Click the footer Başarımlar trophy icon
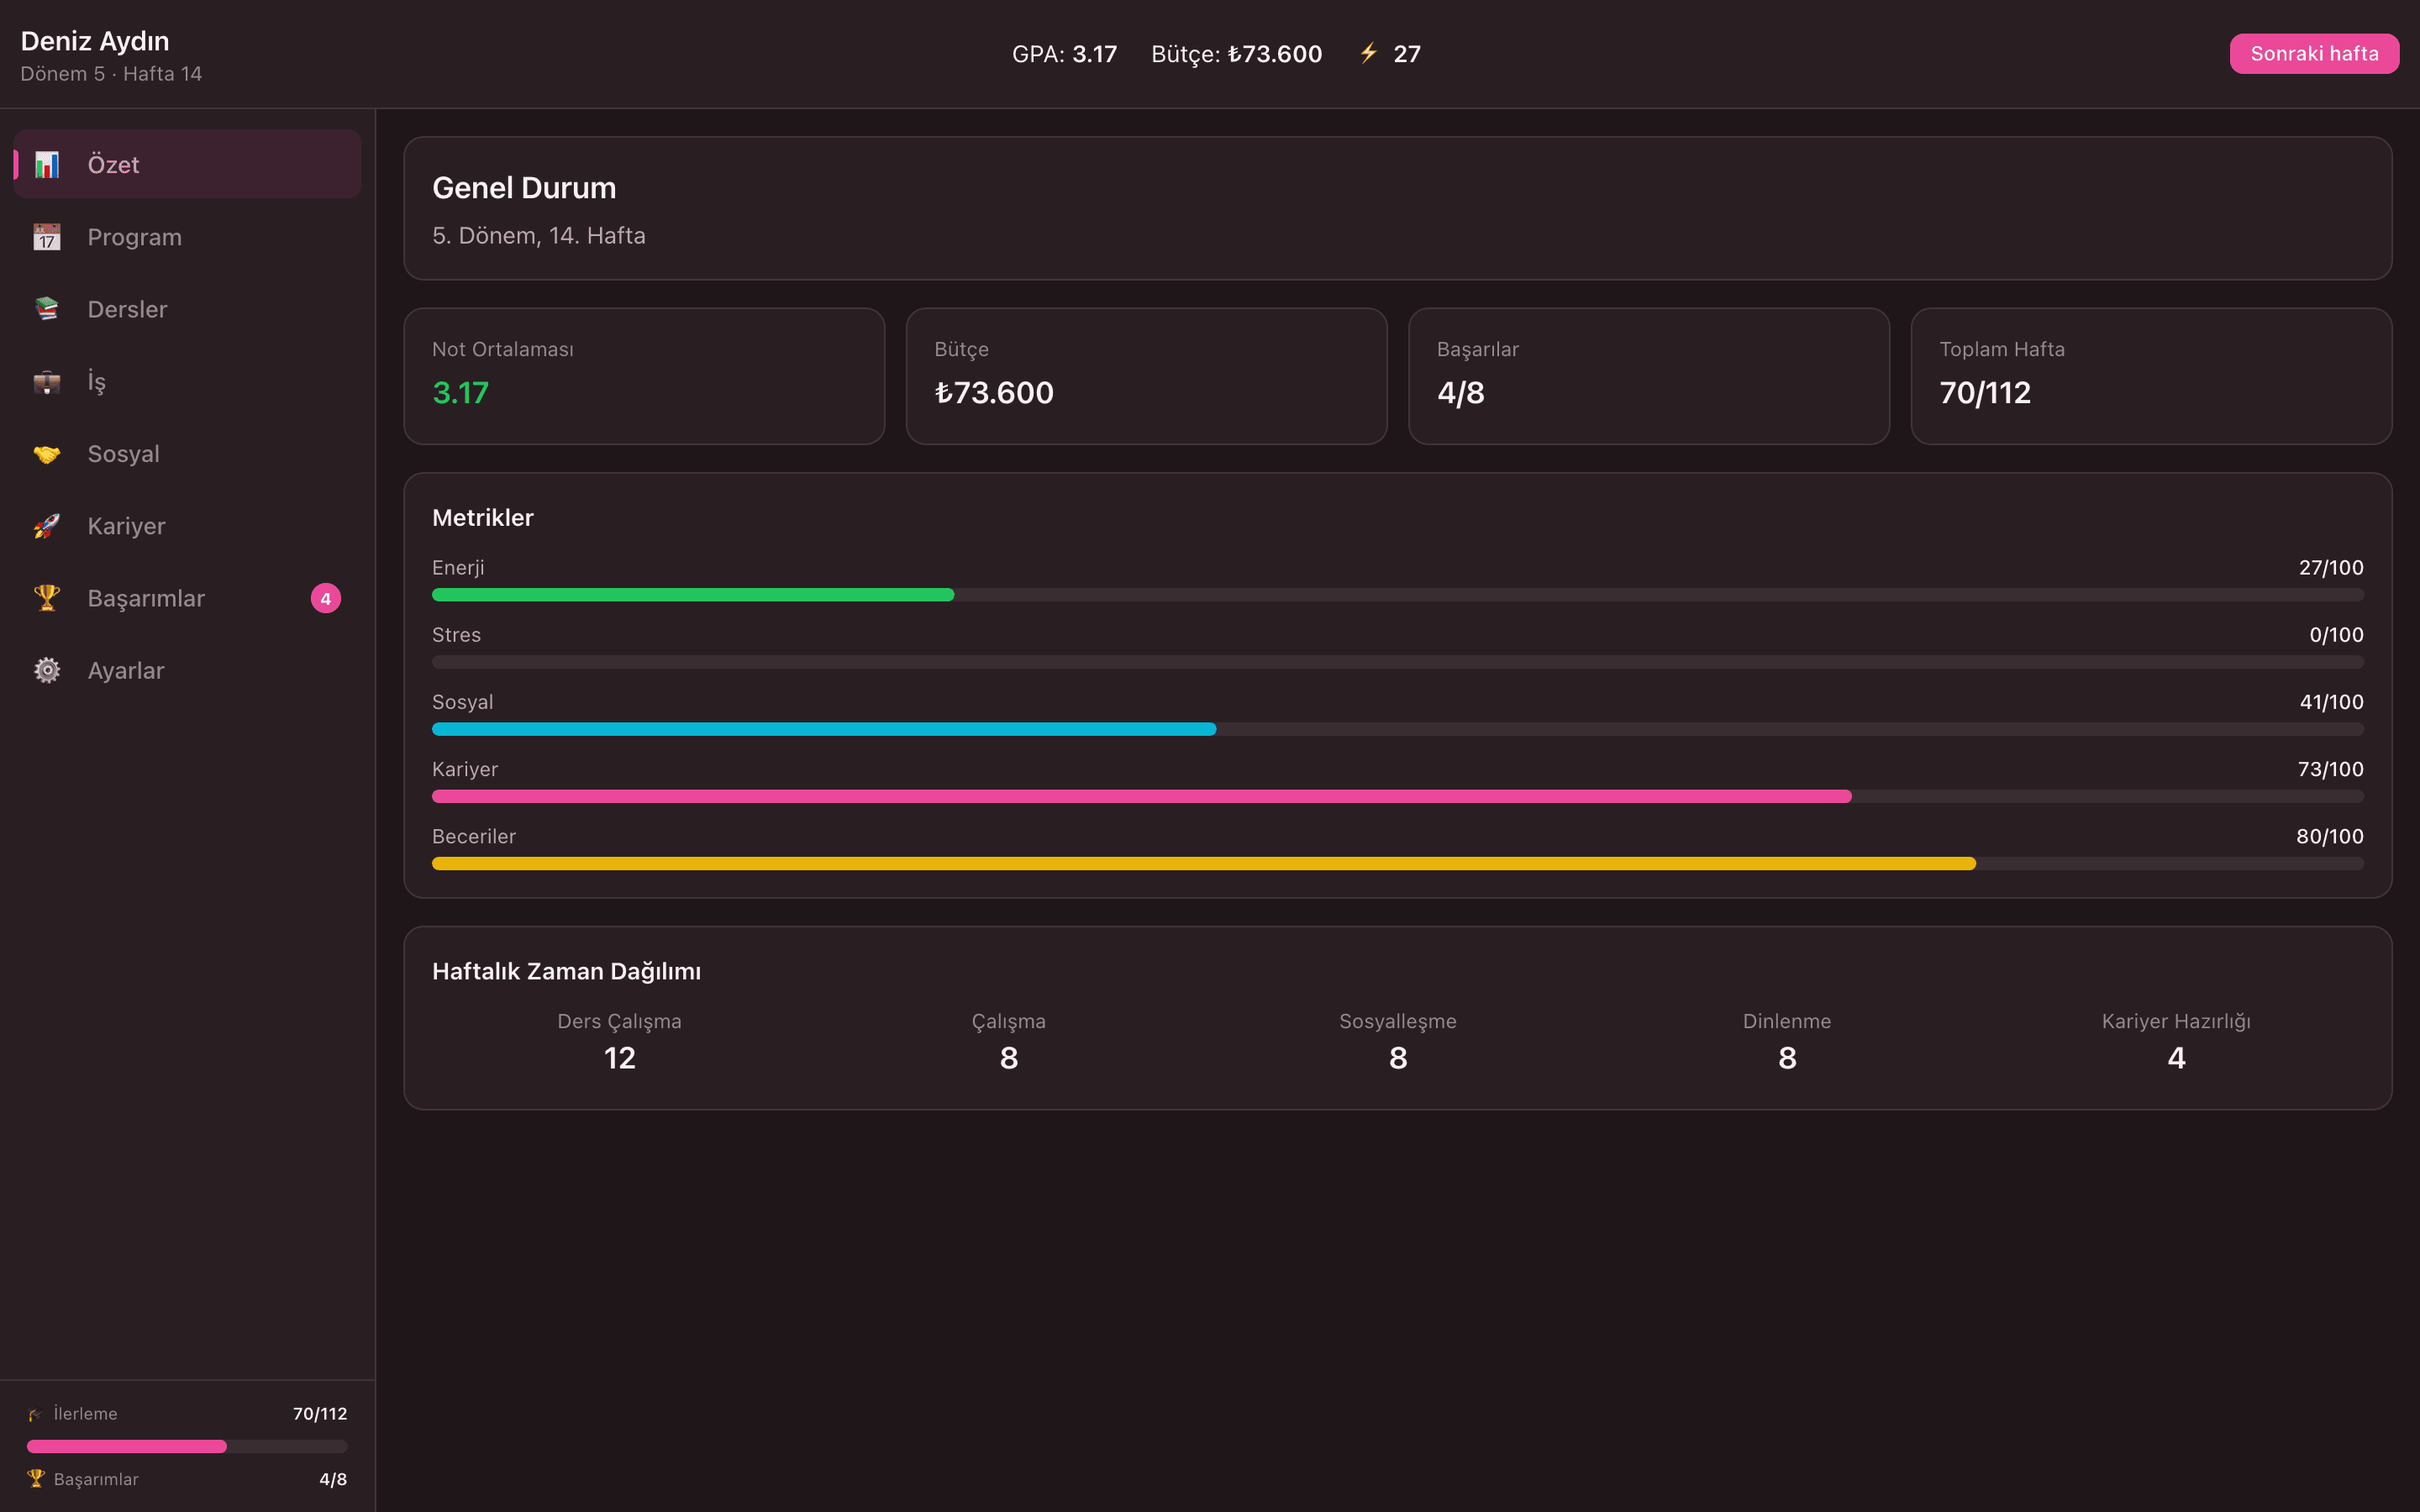 [x=36, y=1478]
